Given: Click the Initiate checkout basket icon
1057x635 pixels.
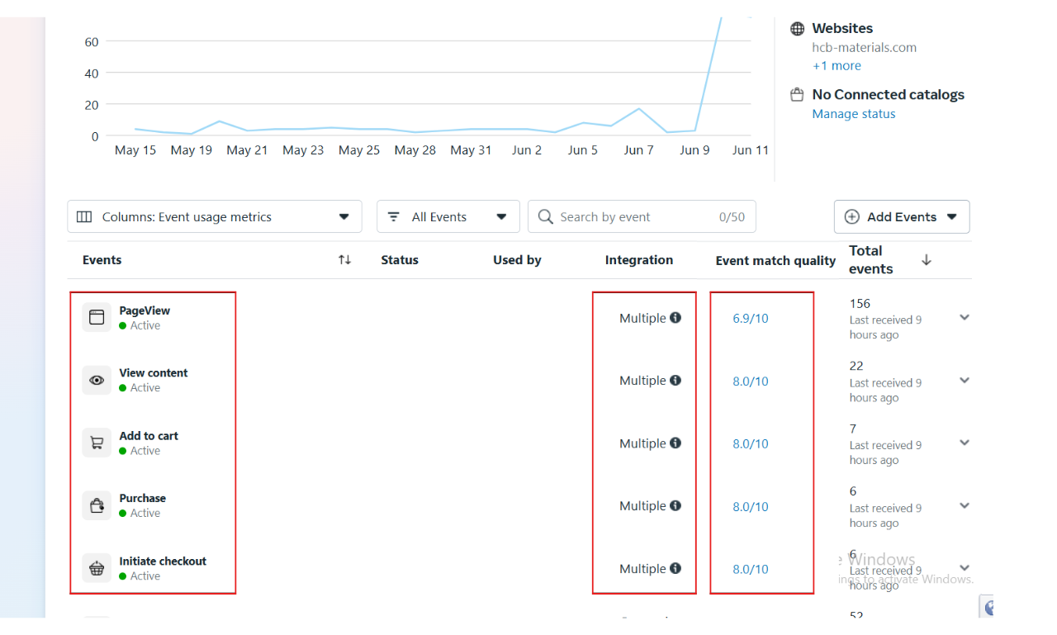Looking at the screenshot, I should pyautogui.click(x=97, y=568).
